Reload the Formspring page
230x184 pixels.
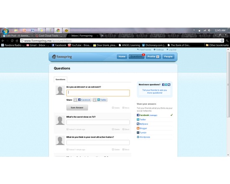click(x=12, y=41)
